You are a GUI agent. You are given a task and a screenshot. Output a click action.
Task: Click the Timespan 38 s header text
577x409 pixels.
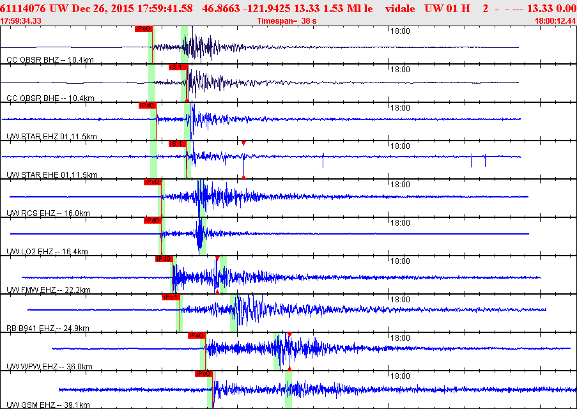click(287, 21)
